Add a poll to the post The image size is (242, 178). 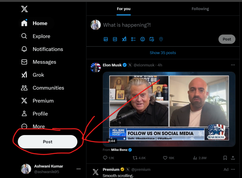click(133, 39)
